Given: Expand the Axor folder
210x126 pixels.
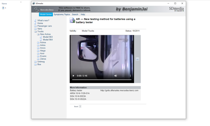Looking at the screenshot, I should tap(42, 53).
